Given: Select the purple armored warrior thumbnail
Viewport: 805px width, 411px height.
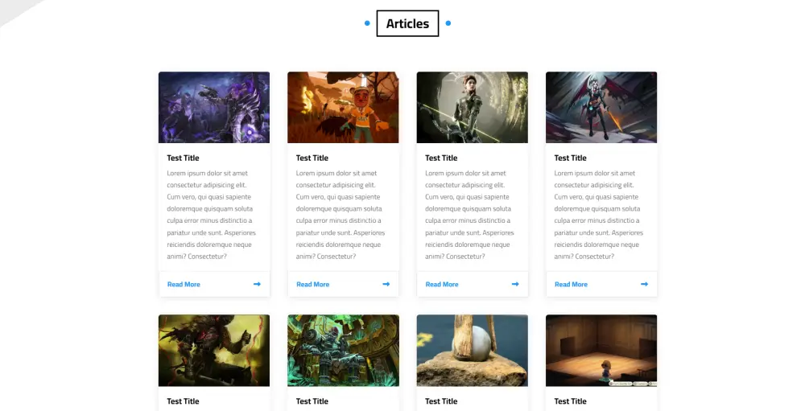Looking at the screenshot, I should pos(214,107).
